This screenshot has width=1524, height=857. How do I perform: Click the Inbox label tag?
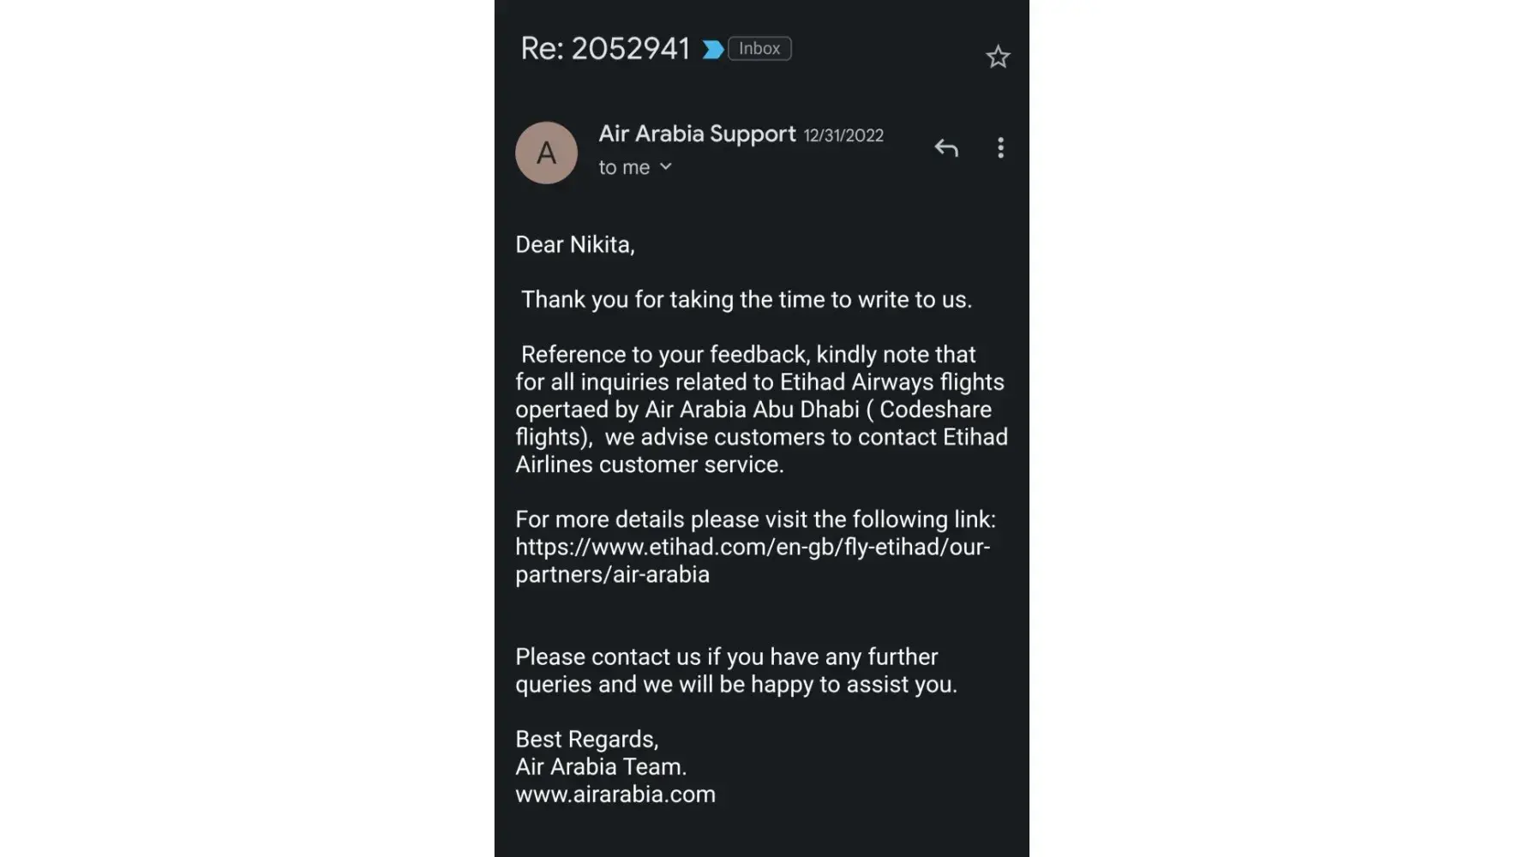[759, 49]
